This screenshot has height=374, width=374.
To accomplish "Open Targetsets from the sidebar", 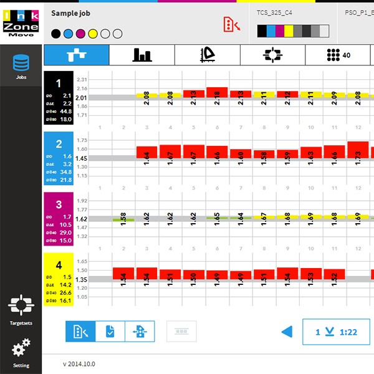I will pos(21,310).
